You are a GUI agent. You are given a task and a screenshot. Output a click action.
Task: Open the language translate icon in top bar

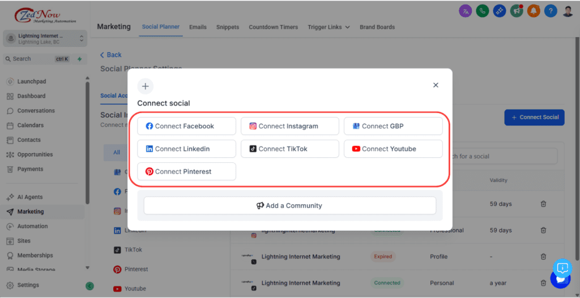[466, 11]
